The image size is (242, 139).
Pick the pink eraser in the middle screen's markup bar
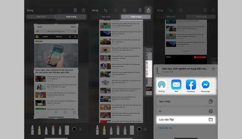click(x=118, y=130)
